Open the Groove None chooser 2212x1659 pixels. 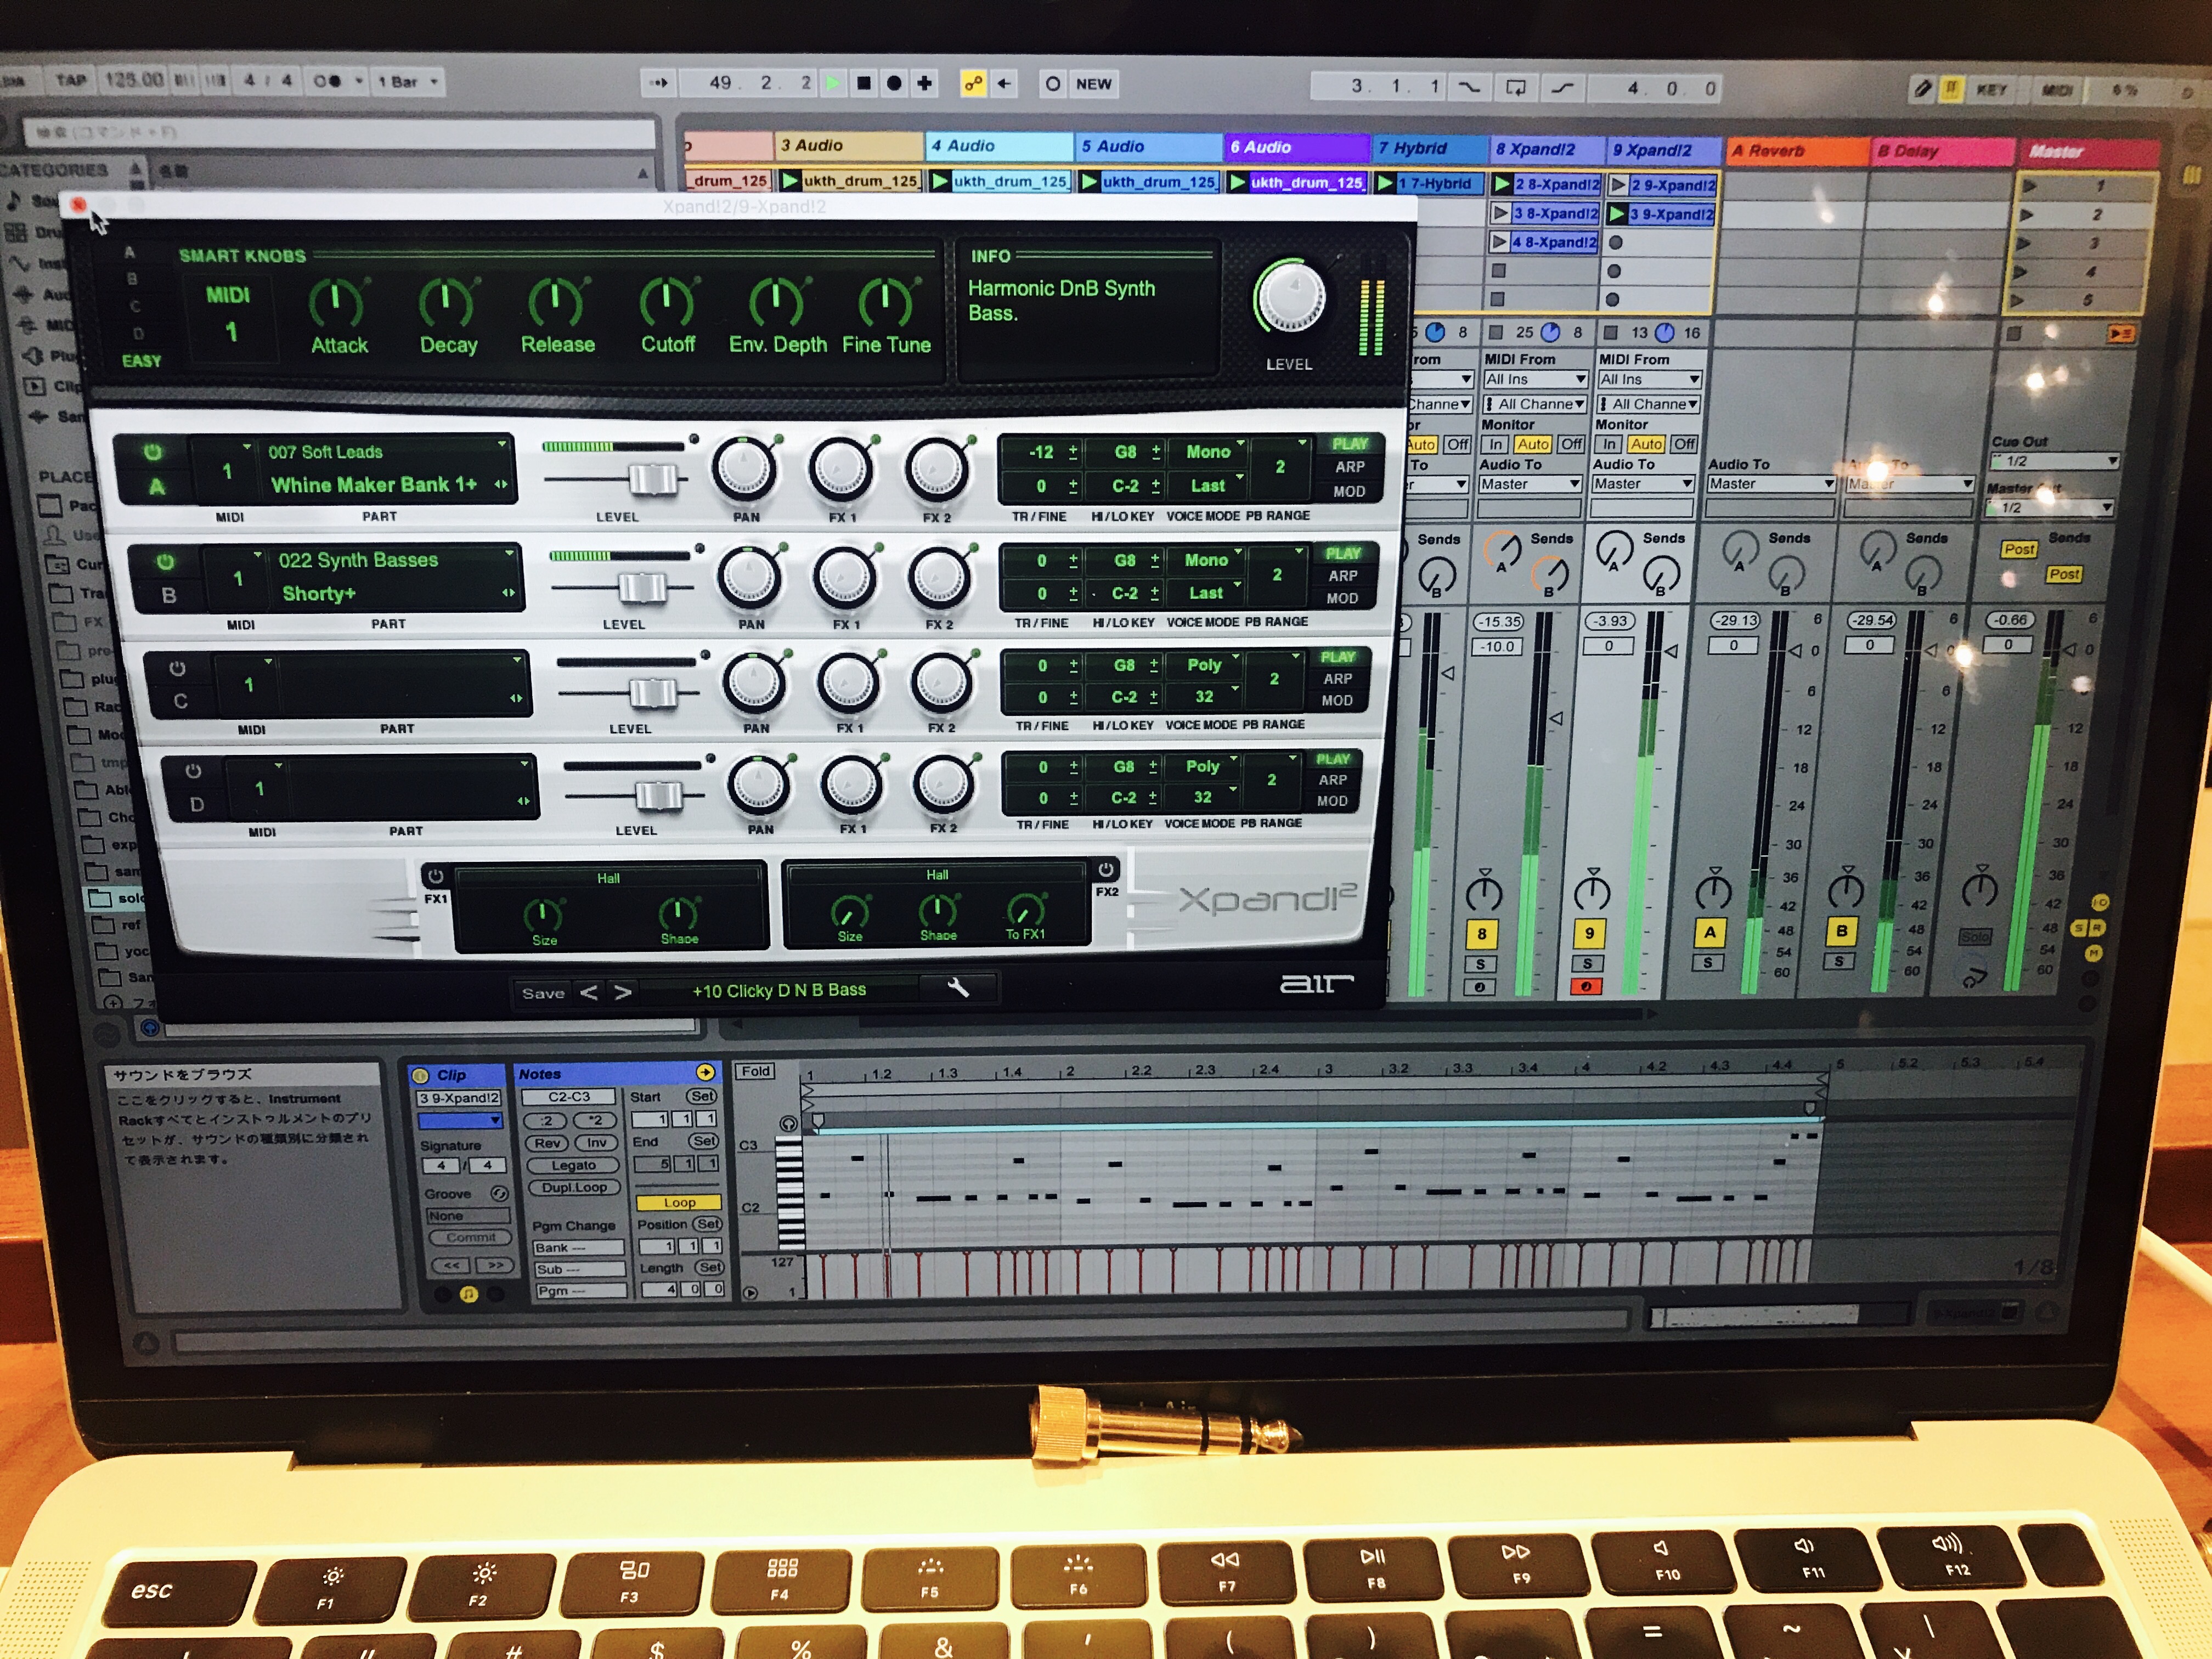pos(469,1216)
